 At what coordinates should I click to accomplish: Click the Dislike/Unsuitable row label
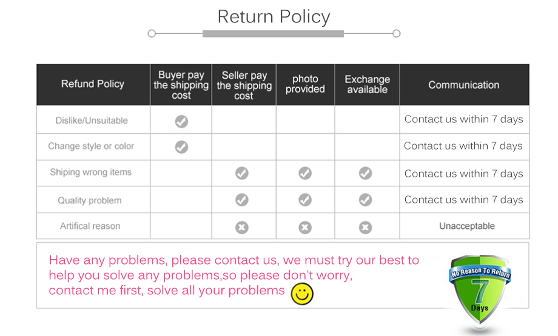[92, 120]
